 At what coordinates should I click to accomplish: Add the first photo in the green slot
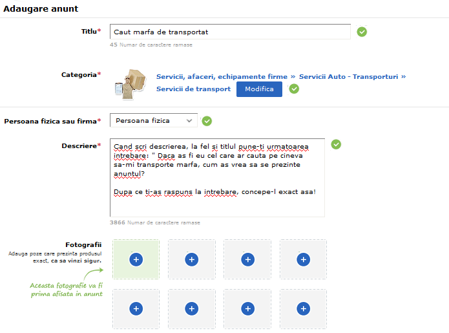pyautogui.click(x=136, y=259)
